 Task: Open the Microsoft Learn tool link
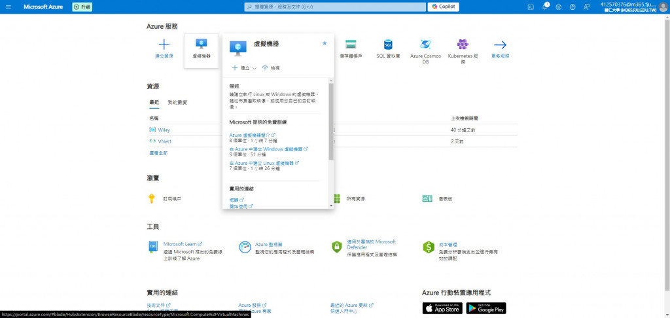click(x=183, y=244)
